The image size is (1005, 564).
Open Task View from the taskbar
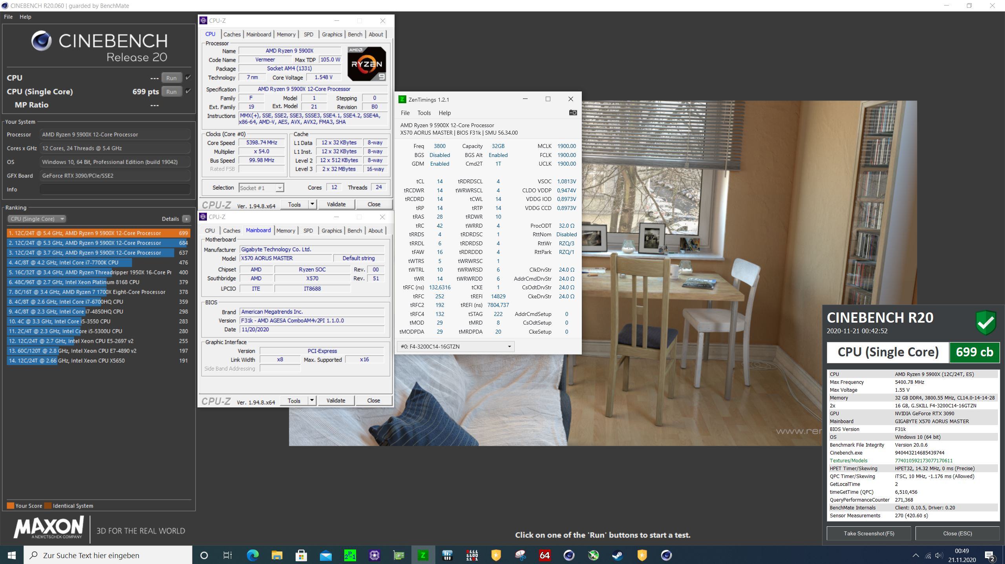(227, 555)
